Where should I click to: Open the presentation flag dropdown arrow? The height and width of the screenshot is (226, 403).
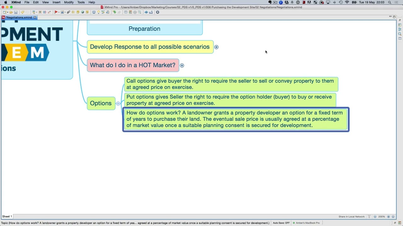click(x=59, y=12)
